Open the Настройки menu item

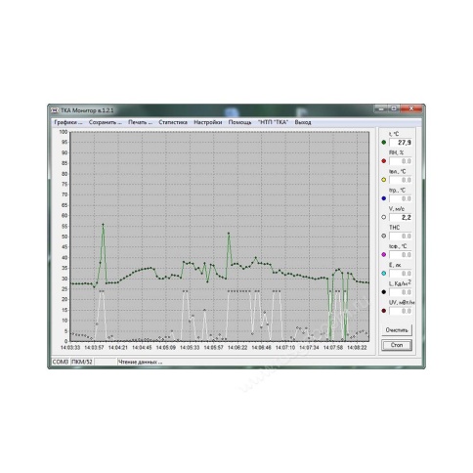[208, 122]
